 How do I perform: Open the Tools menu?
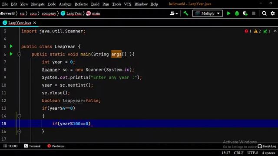(x=116, y=4)
